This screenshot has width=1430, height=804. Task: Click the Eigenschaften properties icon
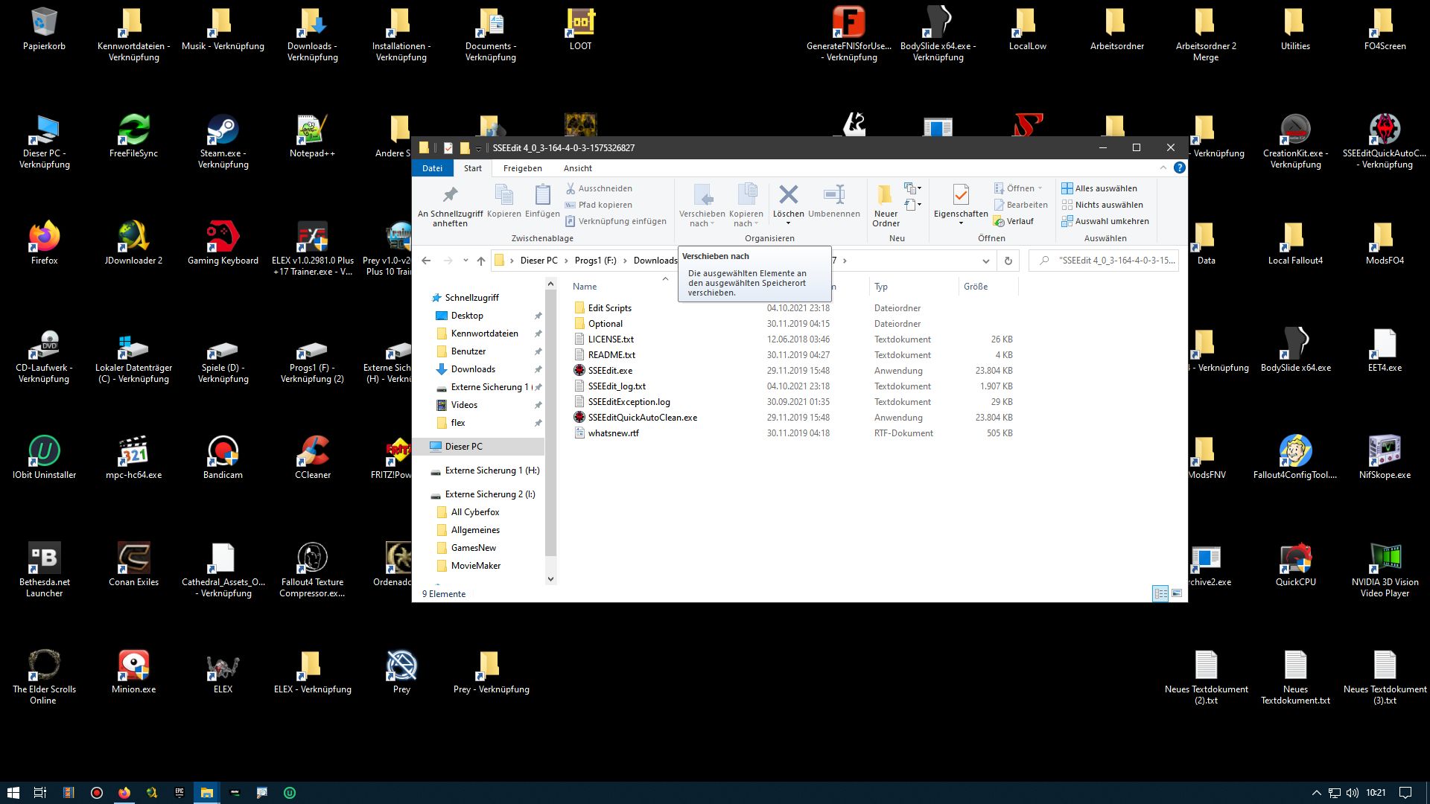click(x=961, y=195)
